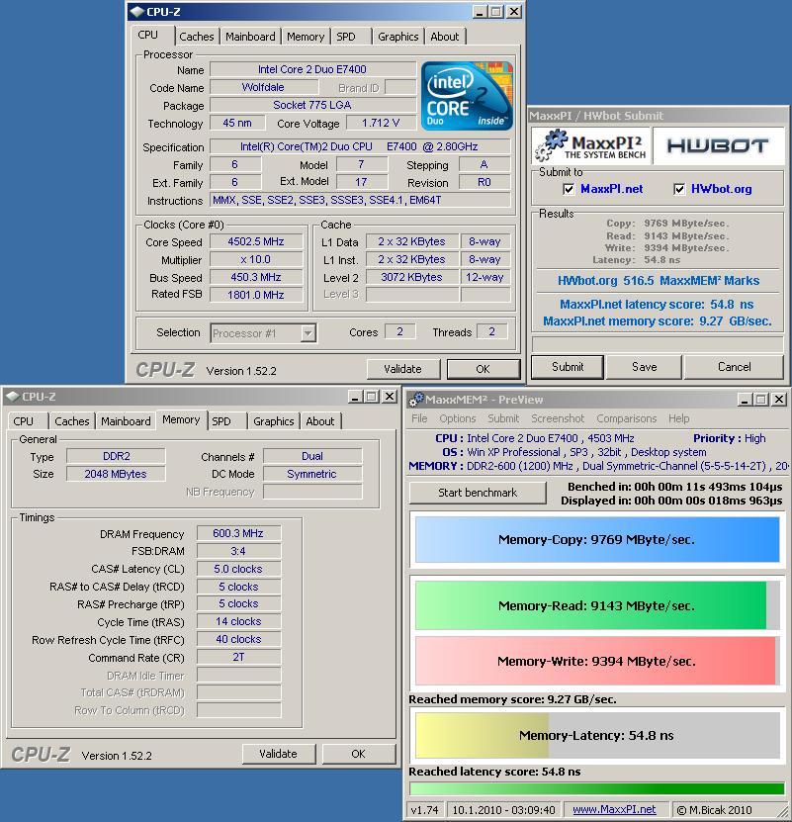Click the Command Rate 2T value
This screenshot has width=792, height=822.
point(238,657)
